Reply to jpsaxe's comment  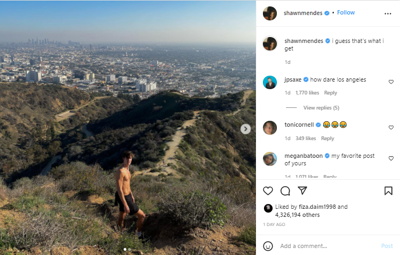331,93
